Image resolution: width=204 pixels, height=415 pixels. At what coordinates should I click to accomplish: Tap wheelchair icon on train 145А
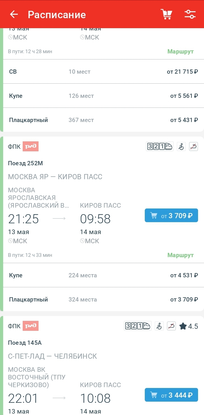point(159,326)
